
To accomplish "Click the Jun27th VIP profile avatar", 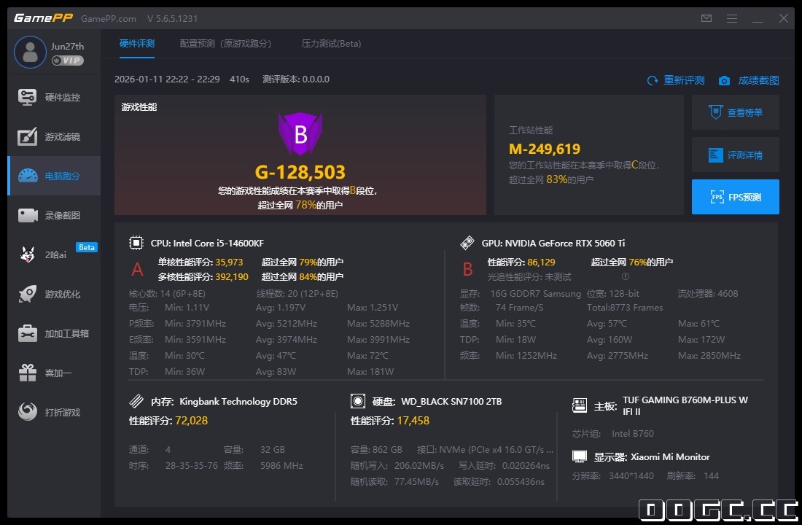I will tap(30, 51).
